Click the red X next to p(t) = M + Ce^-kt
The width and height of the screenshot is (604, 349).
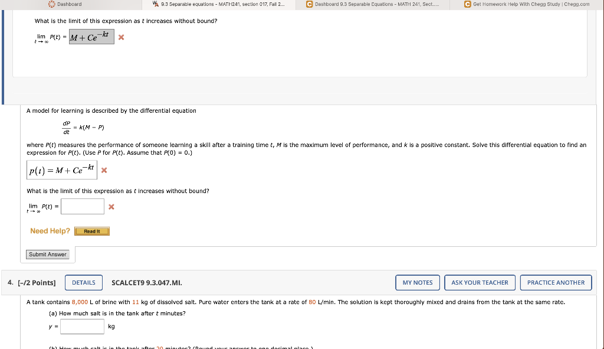pyautogui.click(x=103, y=170)
